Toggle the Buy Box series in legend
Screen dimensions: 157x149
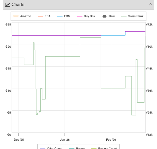pyautogui.click(x=86, y=16)
